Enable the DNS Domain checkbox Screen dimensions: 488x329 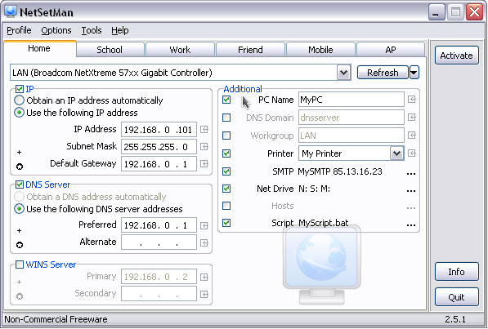pos(226,118)
